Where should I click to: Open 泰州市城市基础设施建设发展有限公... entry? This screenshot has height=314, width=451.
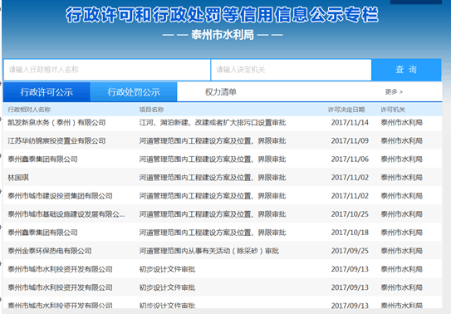[66, 214]
